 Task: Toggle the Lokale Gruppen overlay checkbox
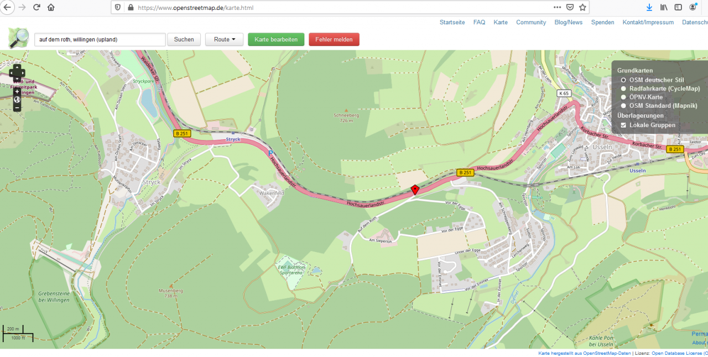(x=623, y=125)
